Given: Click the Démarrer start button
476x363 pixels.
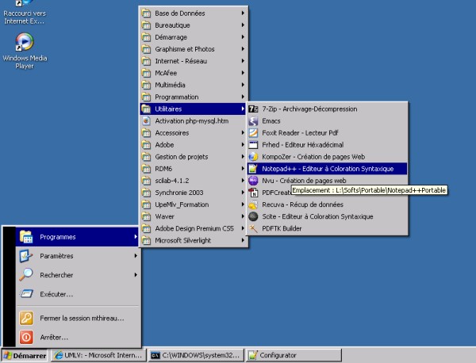Looking at the screenshot, I should 24,356.
